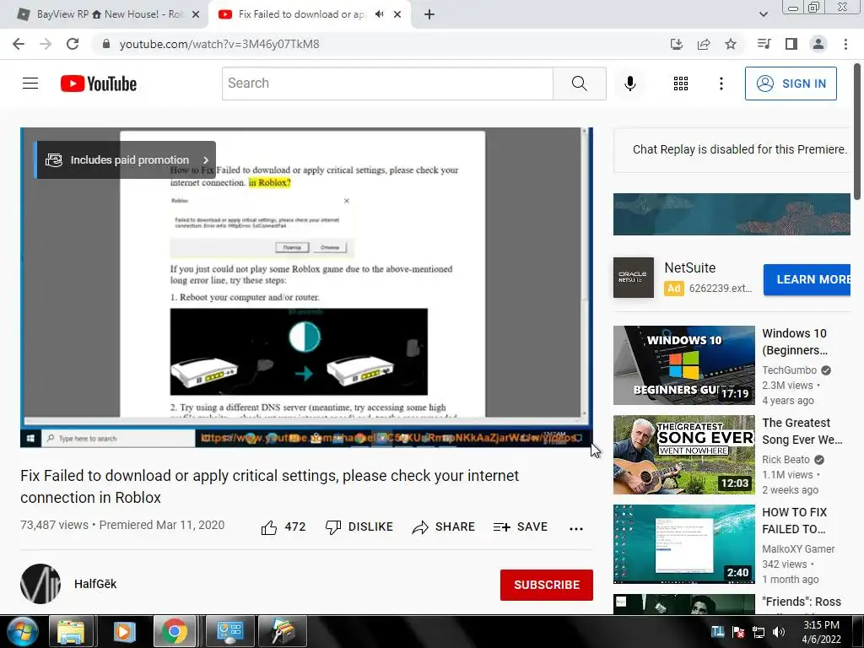Open the media control icon in Chrome toolbar
The width and height of the screenshot is (864, 648).
coord(764,44)
